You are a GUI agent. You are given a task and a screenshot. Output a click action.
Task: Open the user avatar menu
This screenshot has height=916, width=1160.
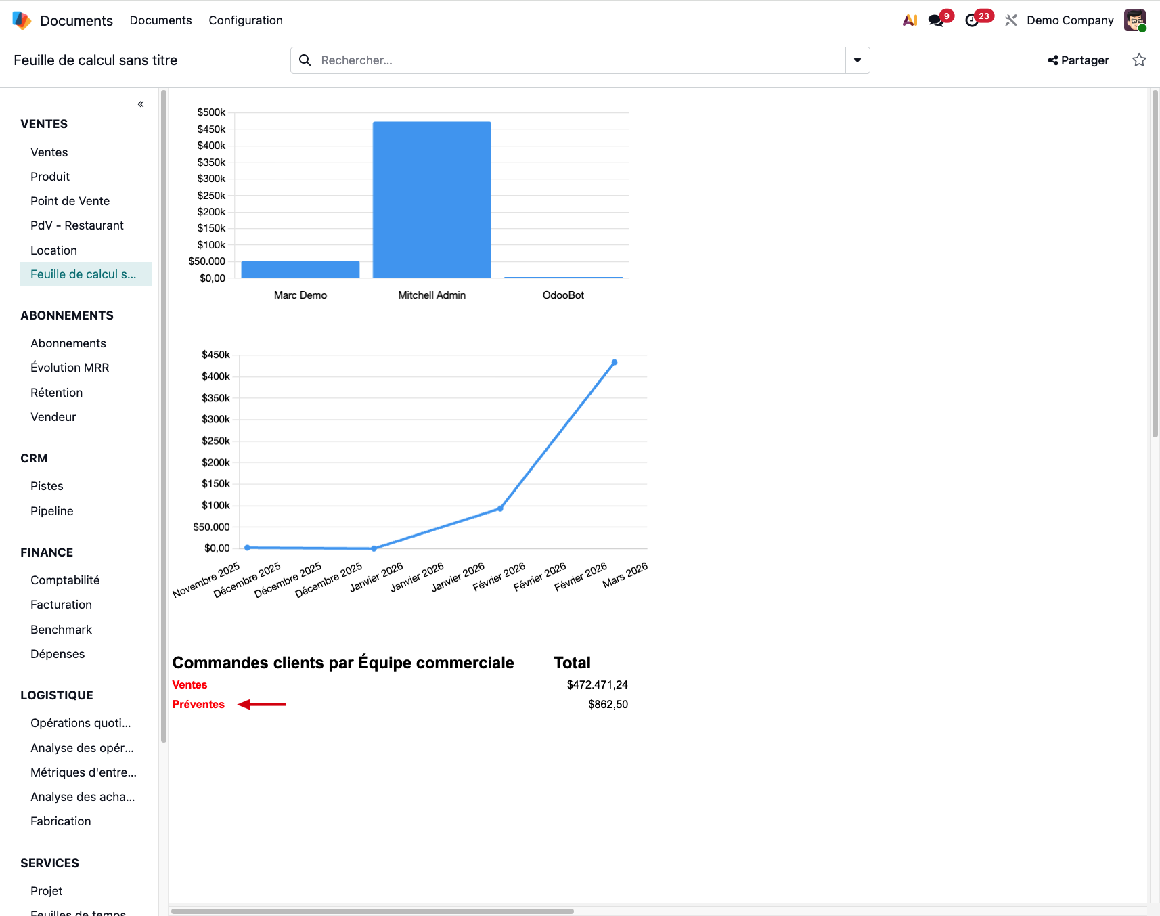pyautogui.click(x=1134, y=20)
